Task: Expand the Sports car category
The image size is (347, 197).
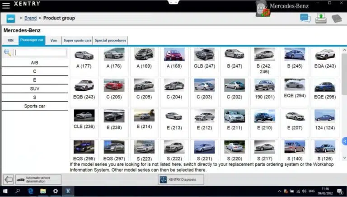Action: [35, 106]
